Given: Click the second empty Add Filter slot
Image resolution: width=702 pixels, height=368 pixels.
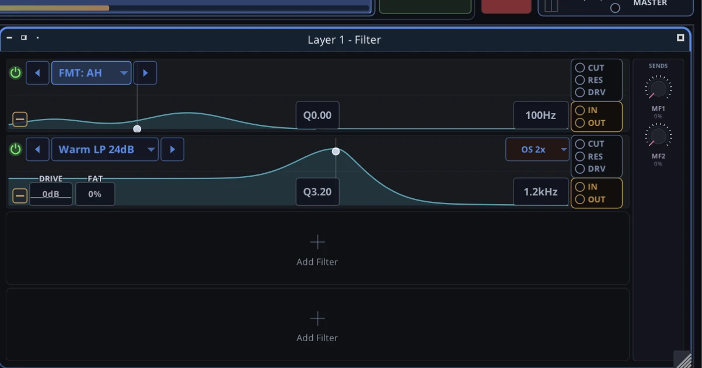Looking at the screenshot, I should pos(317,325).
